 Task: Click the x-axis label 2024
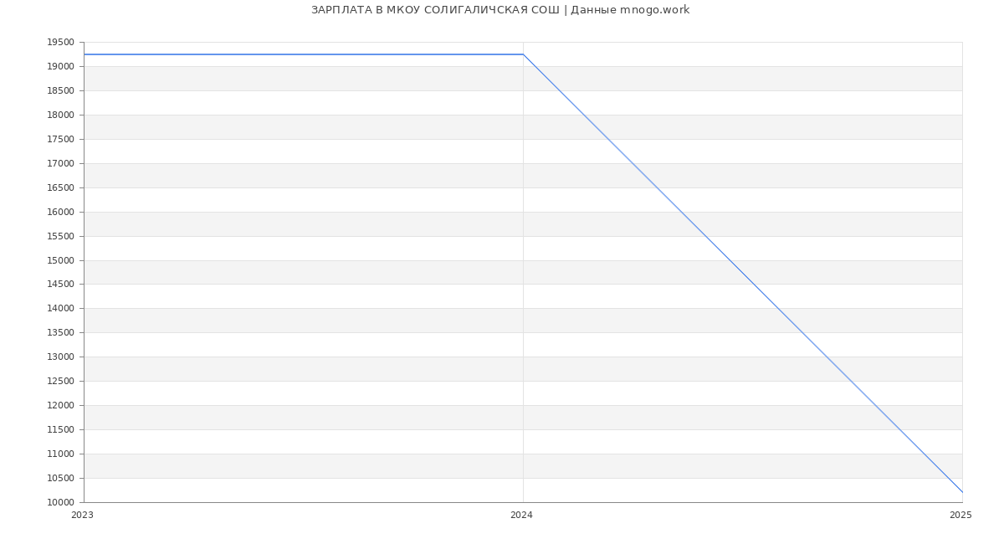pyautogui.click(x=521, y=516)
